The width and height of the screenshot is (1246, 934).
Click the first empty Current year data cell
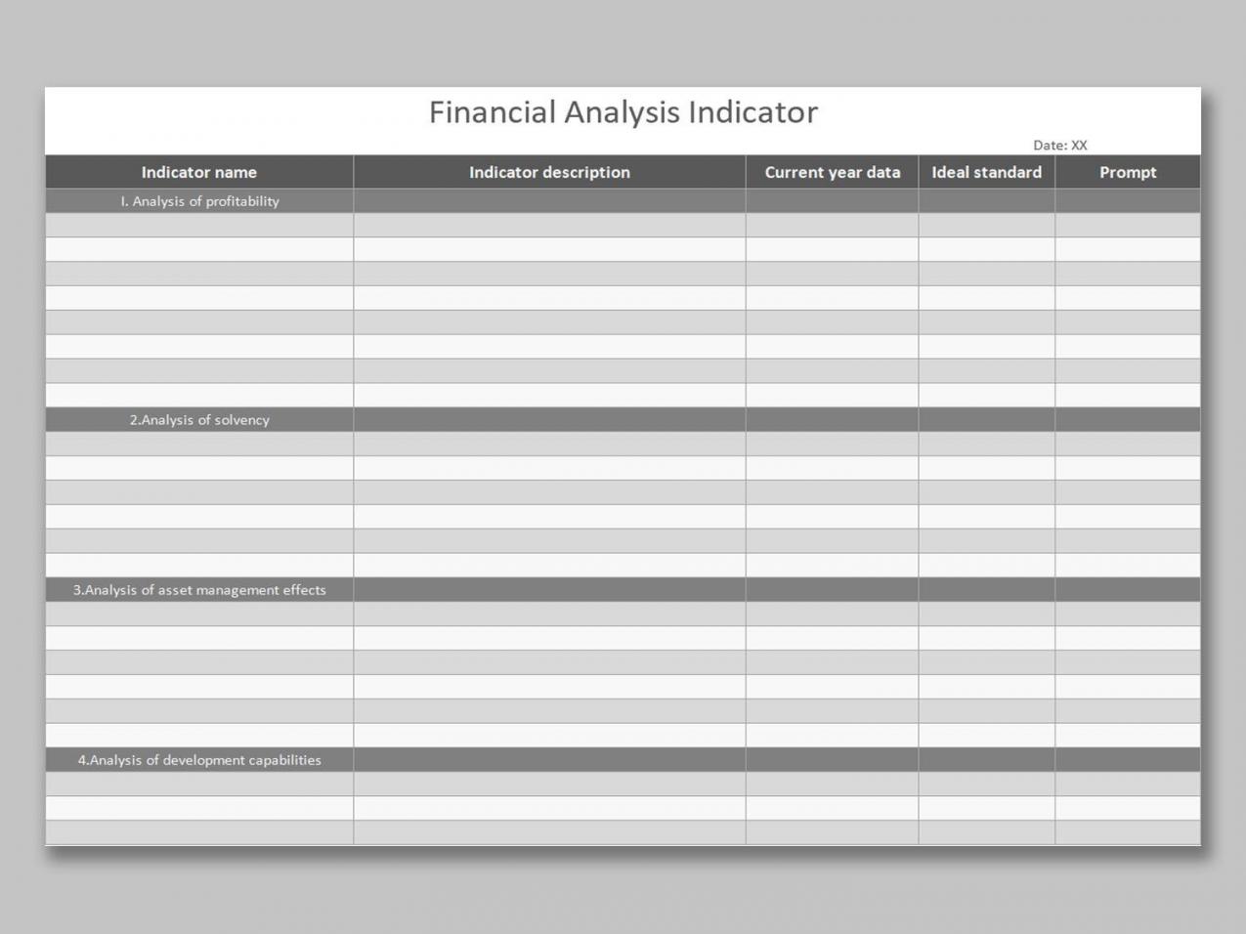pyautogui.click(x=831, y=225)
